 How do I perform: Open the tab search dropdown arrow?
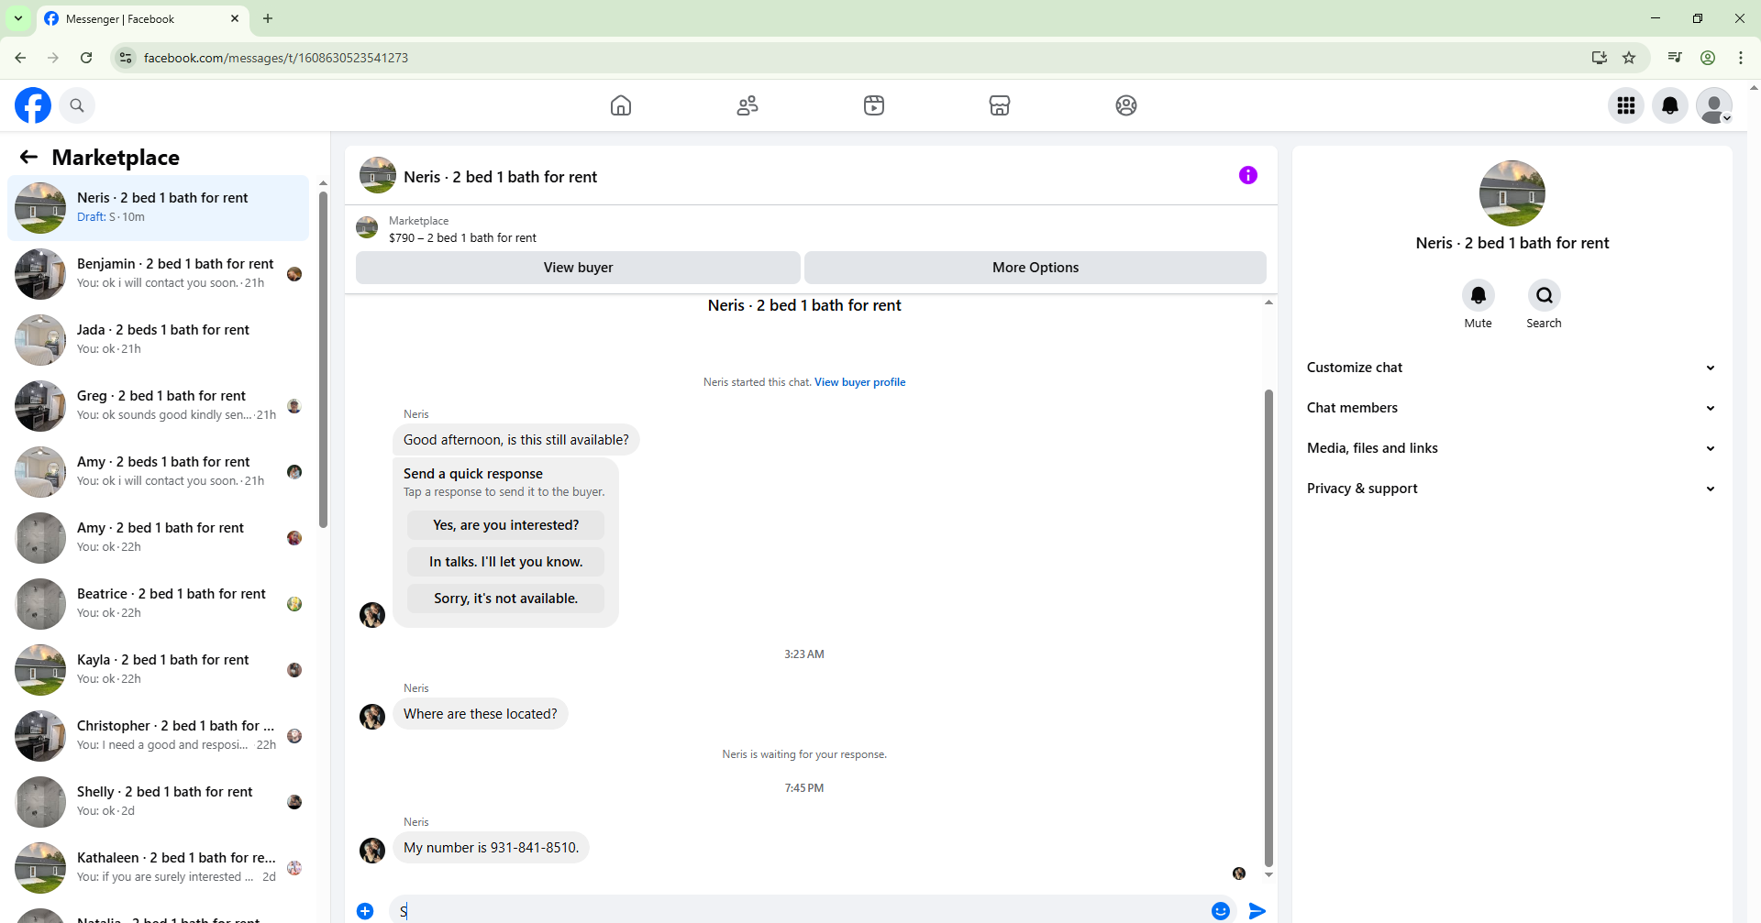pos(18,18)
